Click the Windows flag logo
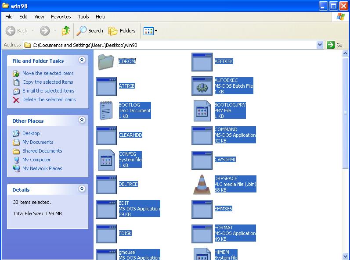350x260 pixels. click(x=341, y=17)
